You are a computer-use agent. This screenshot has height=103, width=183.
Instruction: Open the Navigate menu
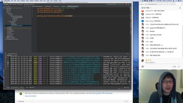[x=23, y=1]
